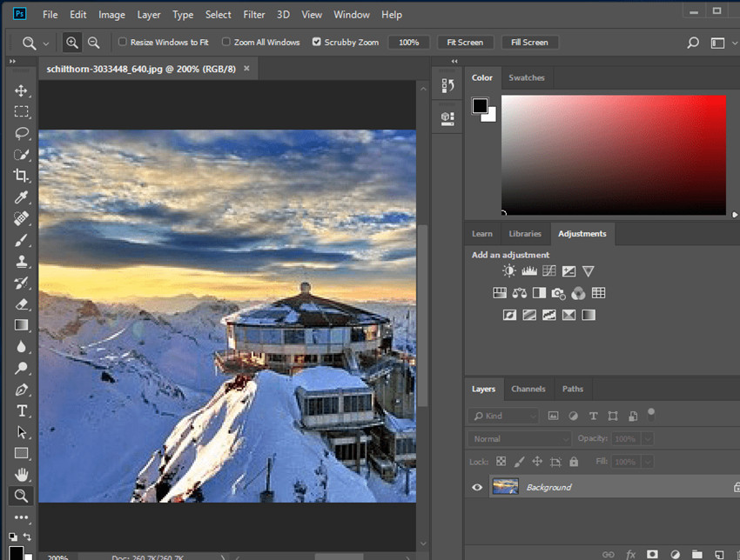Click the Fit Screen button
The height and width of the screenshot is (560, 740).
[x=465, y=43]
